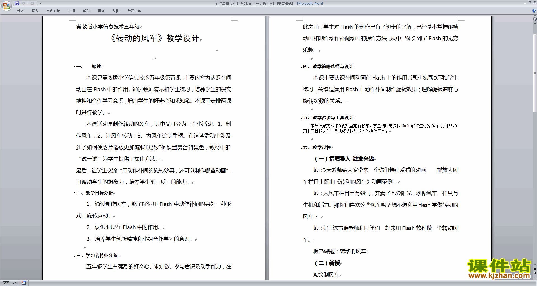Toggle the ruler icon above the scrollbar
Viewport: 537px width, 286px height.
(x=535, y=19)
